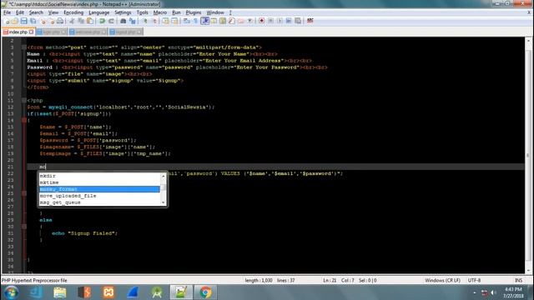The width and height of the screenshot is (534, 300).
Task: Collapse the PHP block fold marker on line 11
Action: click(24, 100)
